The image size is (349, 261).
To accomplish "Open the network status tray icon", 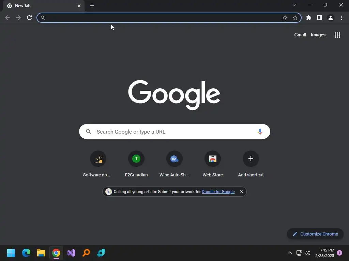I will point(299,253).
